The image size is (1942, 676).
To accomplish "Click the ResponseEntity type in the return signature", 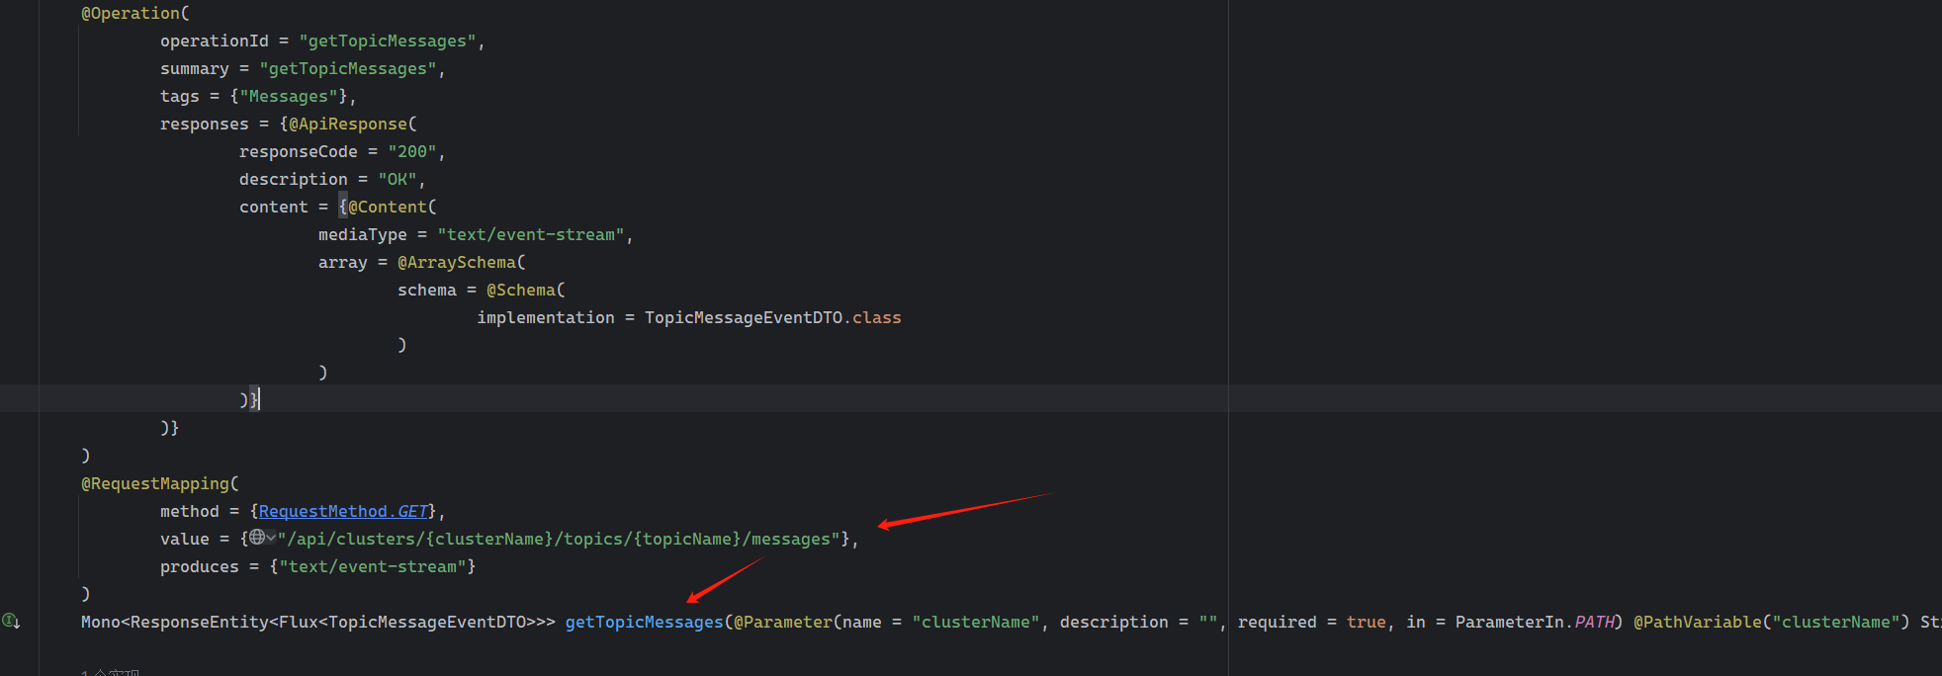I will (200, 622).
